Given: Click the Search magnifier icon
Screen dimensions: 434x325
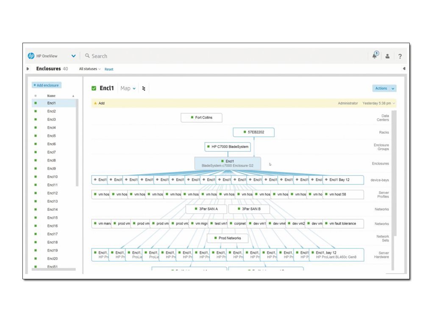Looking at the screenshot, I should pos(88,56).
